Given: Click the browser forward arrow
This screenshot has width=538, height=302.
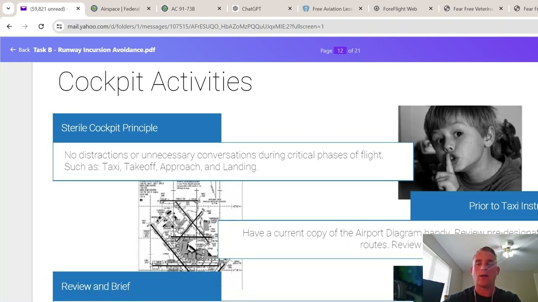Looking at the screenshot, I should click(25, 26).
